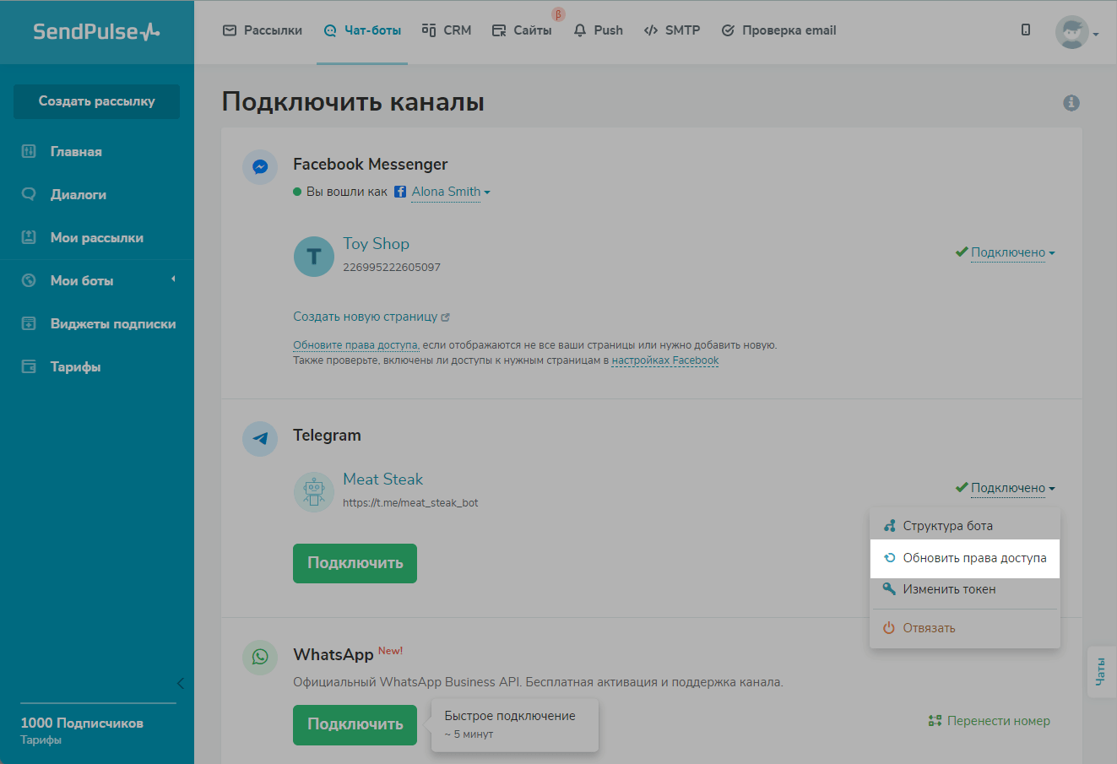
Task: Click the WhatsApp Подключить button
Action: point(355,724)
